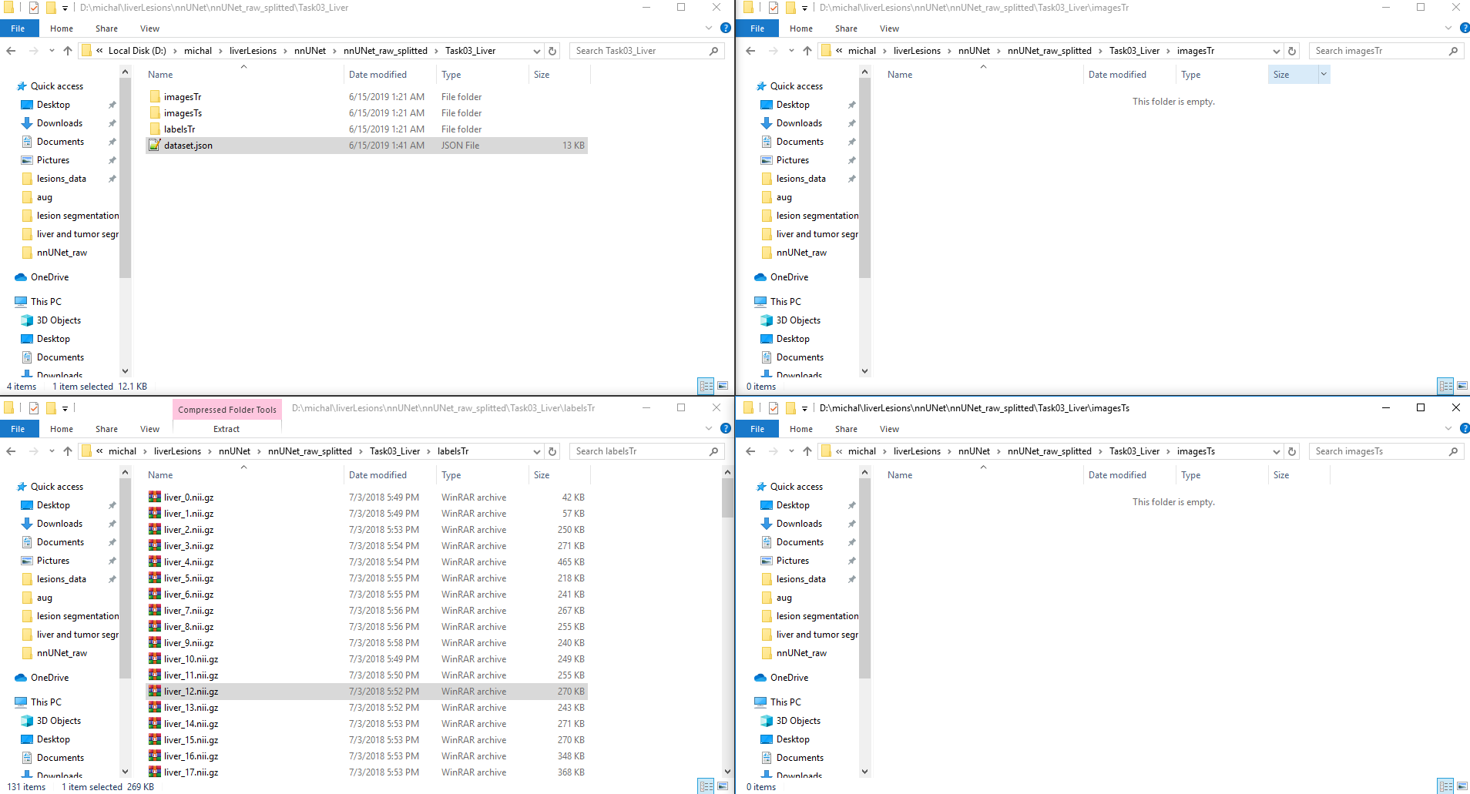The height and width of the screenshot is (794, 1470).
Task: Navigate up one level in the labelsTr window
Action: 68,451
